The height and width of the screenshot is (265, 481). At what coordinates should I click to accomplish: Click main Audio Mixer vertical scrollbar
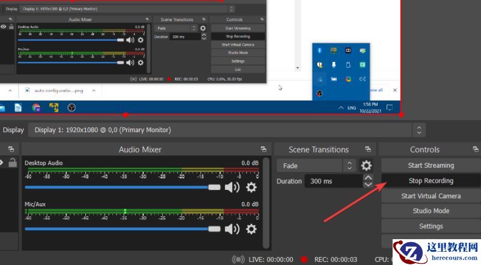(266, 203)
